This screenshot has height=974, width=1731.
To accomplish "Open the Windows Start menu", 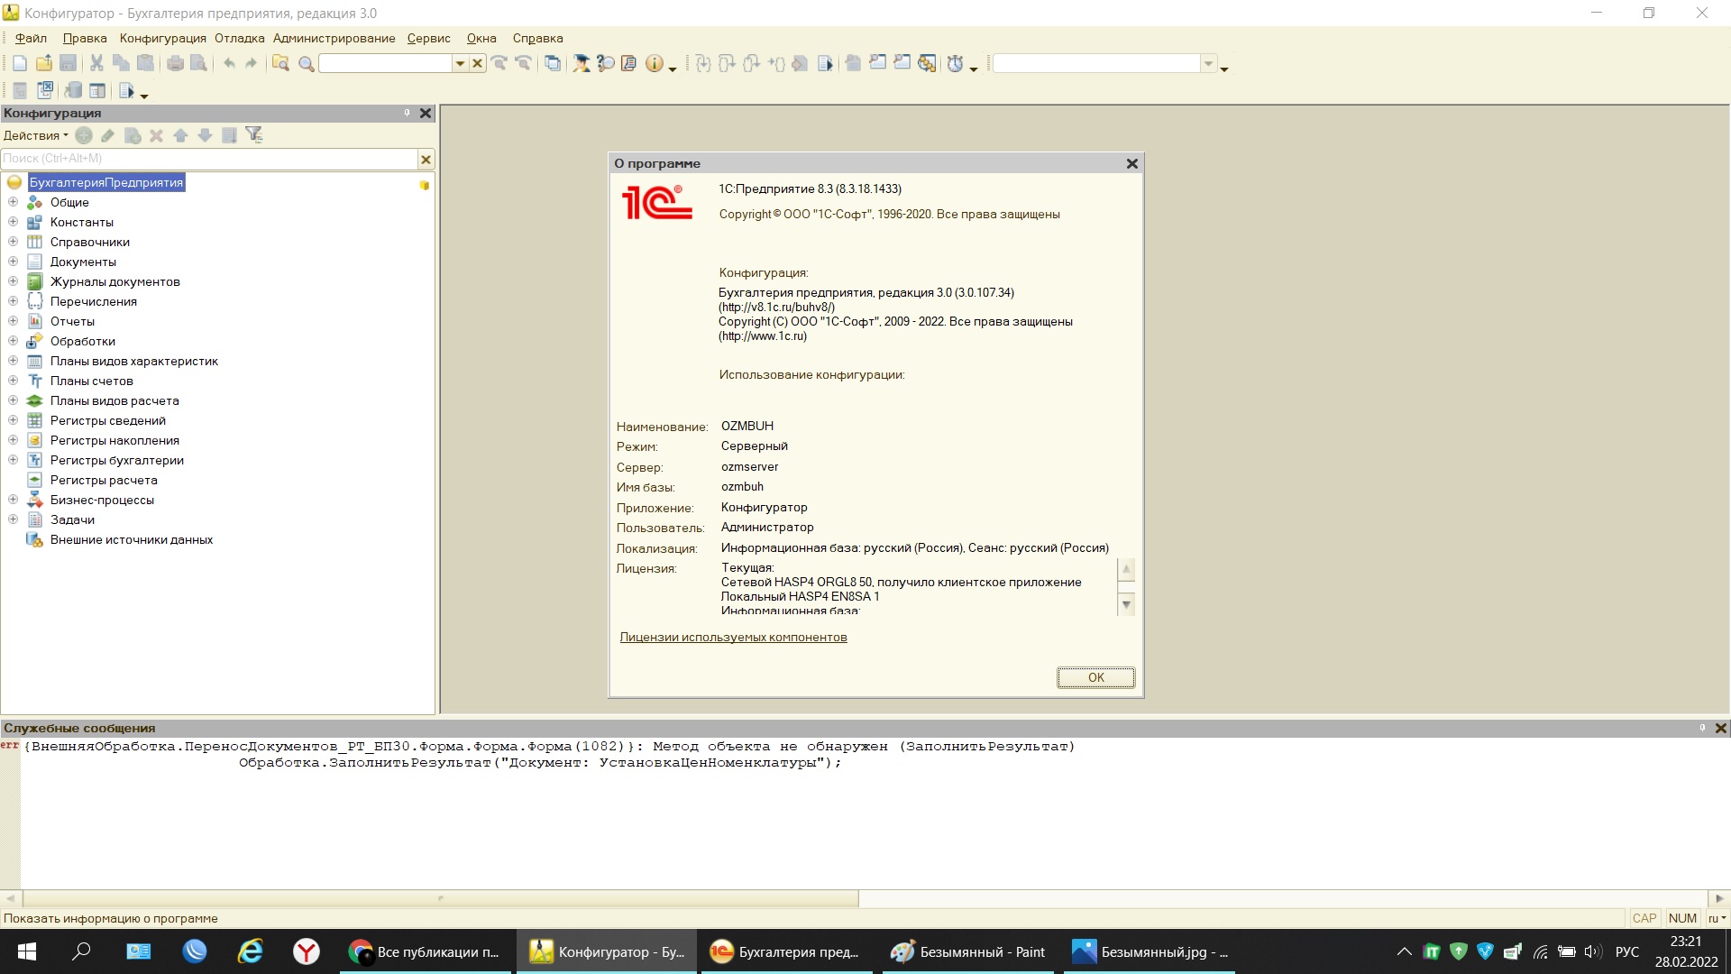I will point(27,951).
